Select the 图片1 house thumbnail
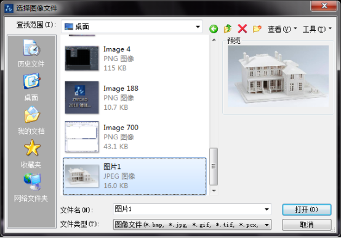Image resolution: width=341 pixels, height=238 pixels. (x=81, y=176)
